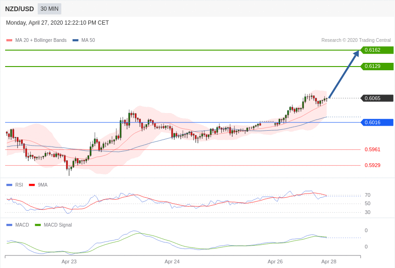Click the blue forecast arrow head

tap(356, 54)
